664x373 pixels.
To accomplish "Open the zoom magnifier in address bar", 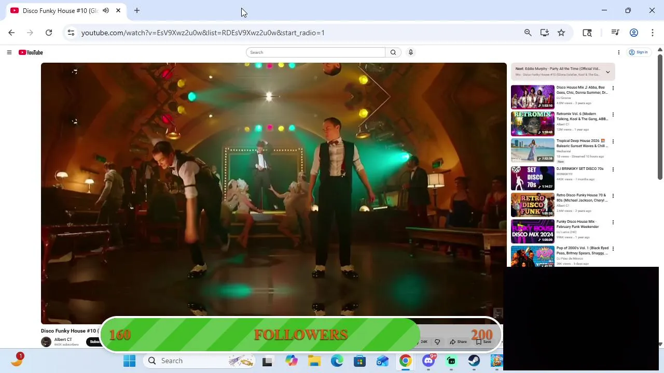I will [528, 33].
